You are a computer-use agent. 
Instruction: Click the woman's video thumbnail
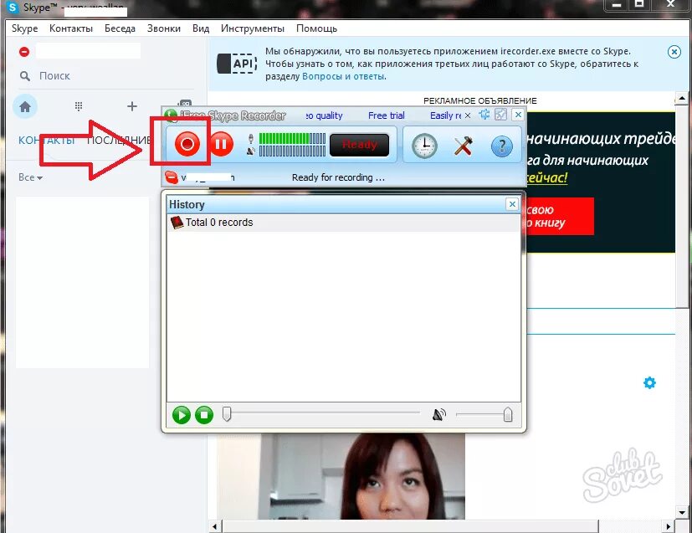coord(341,476)
